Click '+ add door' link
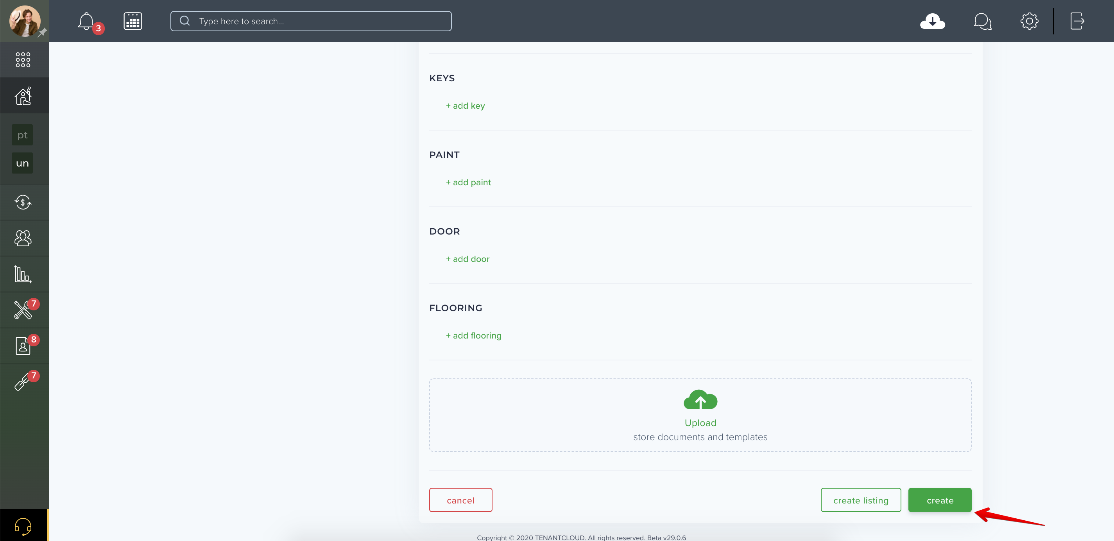 [467, 259]
